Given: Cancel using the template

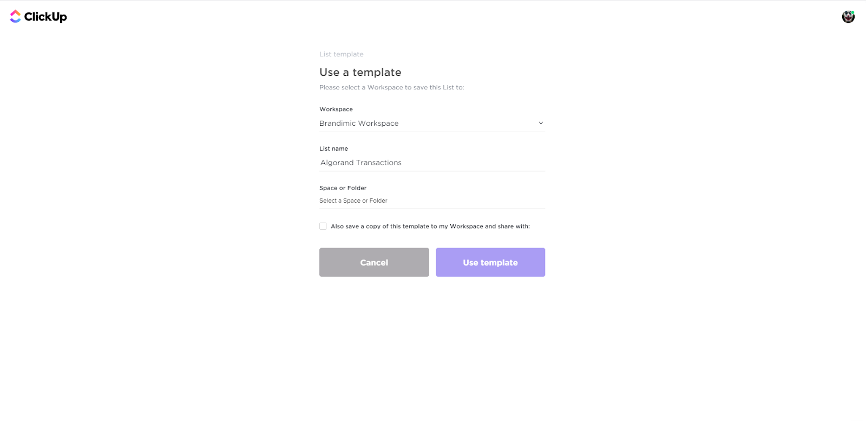Looking at the screenshot, I should click(x=374, y=262).
